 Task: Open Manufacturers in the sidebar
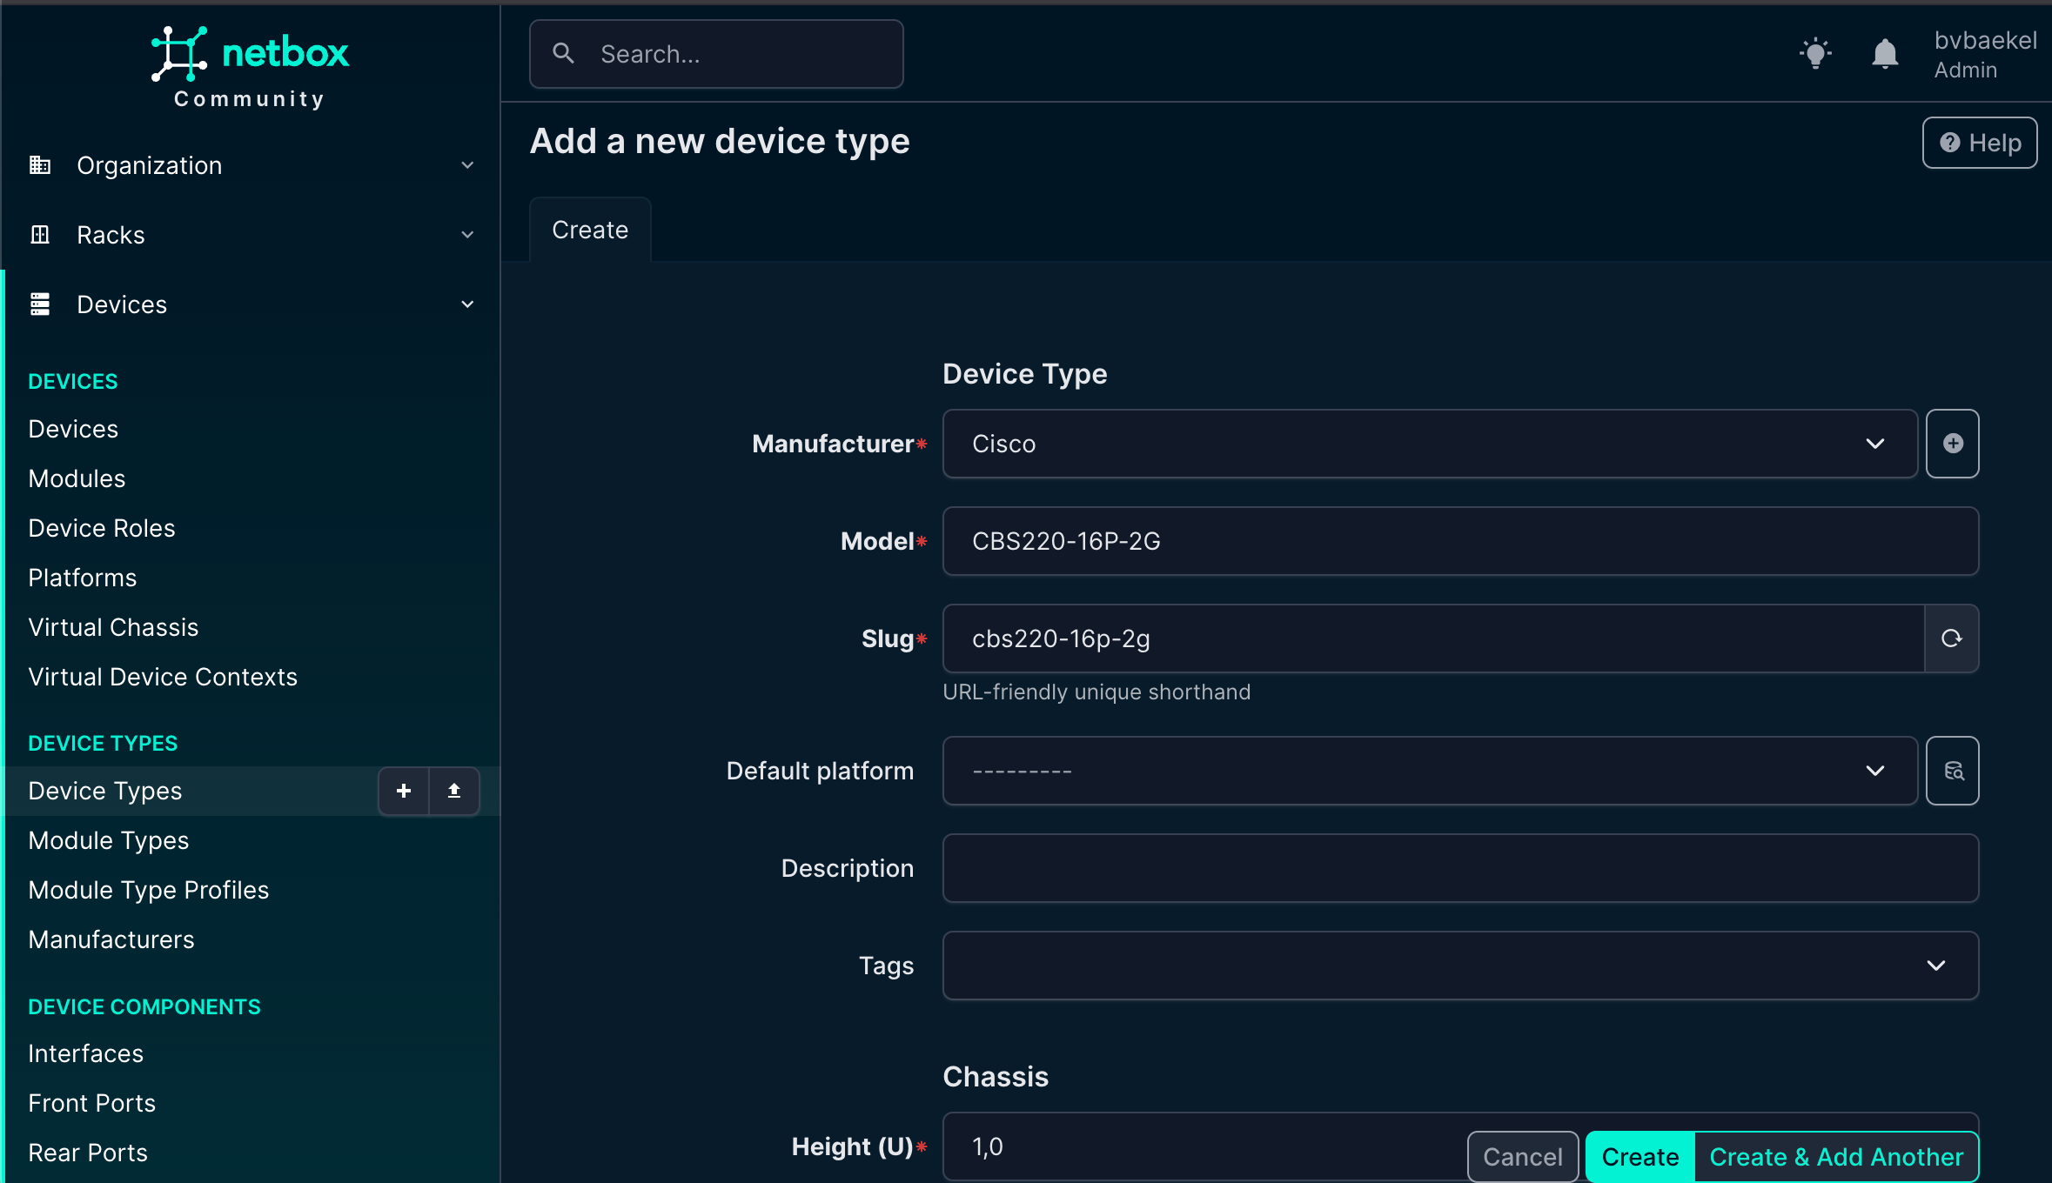(111, 939)
